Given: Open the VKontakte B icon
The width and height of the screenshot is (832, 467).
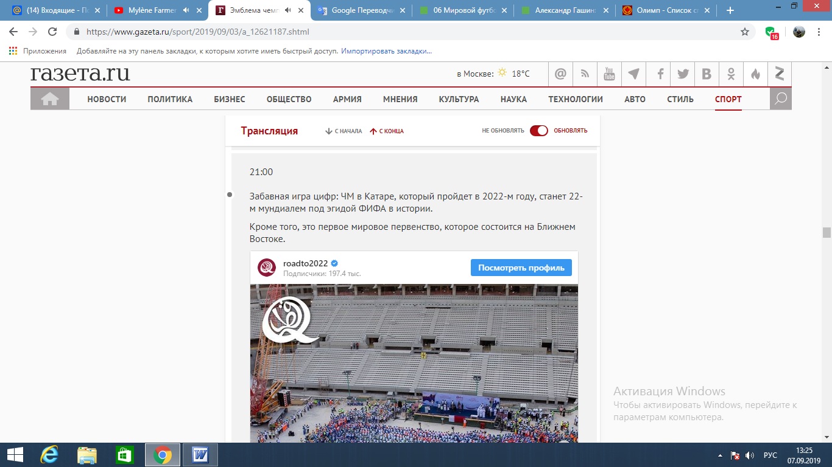Looking at the screenshot, I should click(x=707, y=74).
